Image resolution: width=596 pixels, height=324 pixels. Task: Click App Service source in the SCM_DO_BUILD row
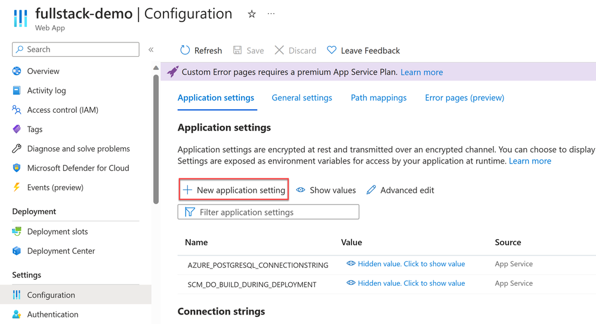pyautogui.click(x=514, y=283)
